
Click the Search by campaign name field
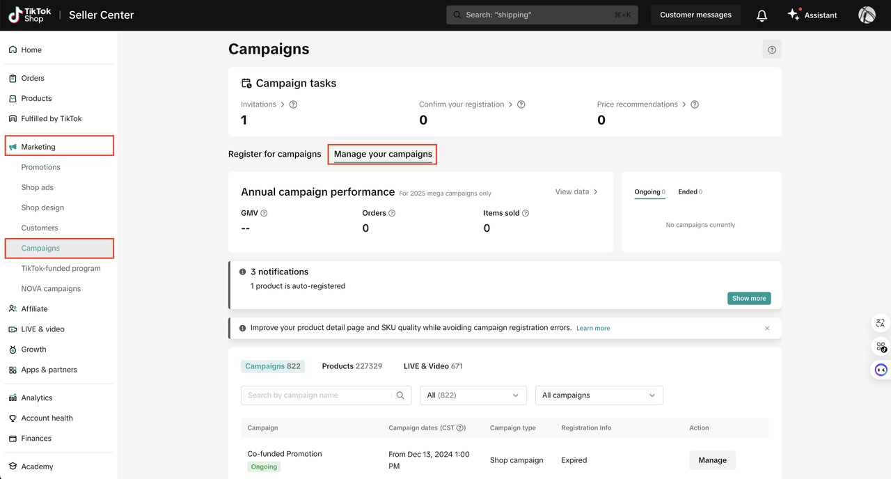[x=317, y=395]
